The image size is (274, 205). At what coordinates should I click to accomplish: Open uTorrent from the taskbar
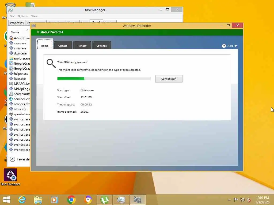pyautogui.click(x=105, y=200)
